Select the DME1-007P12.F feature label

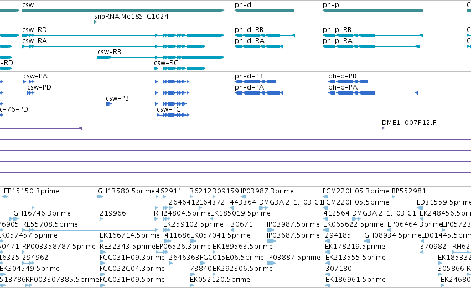point(409,123)
